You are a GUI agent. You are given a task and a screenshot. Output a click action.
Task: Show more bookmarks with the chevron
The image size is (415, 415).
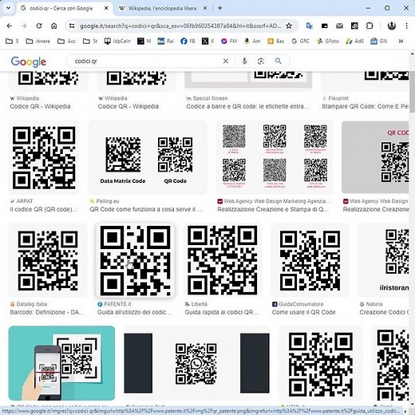point(401,41)
